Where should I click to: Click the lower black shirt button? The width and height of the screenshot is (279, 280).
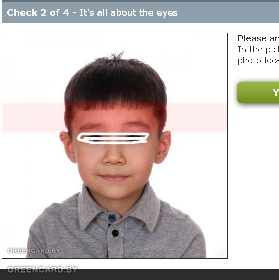[x=115, y=233]
